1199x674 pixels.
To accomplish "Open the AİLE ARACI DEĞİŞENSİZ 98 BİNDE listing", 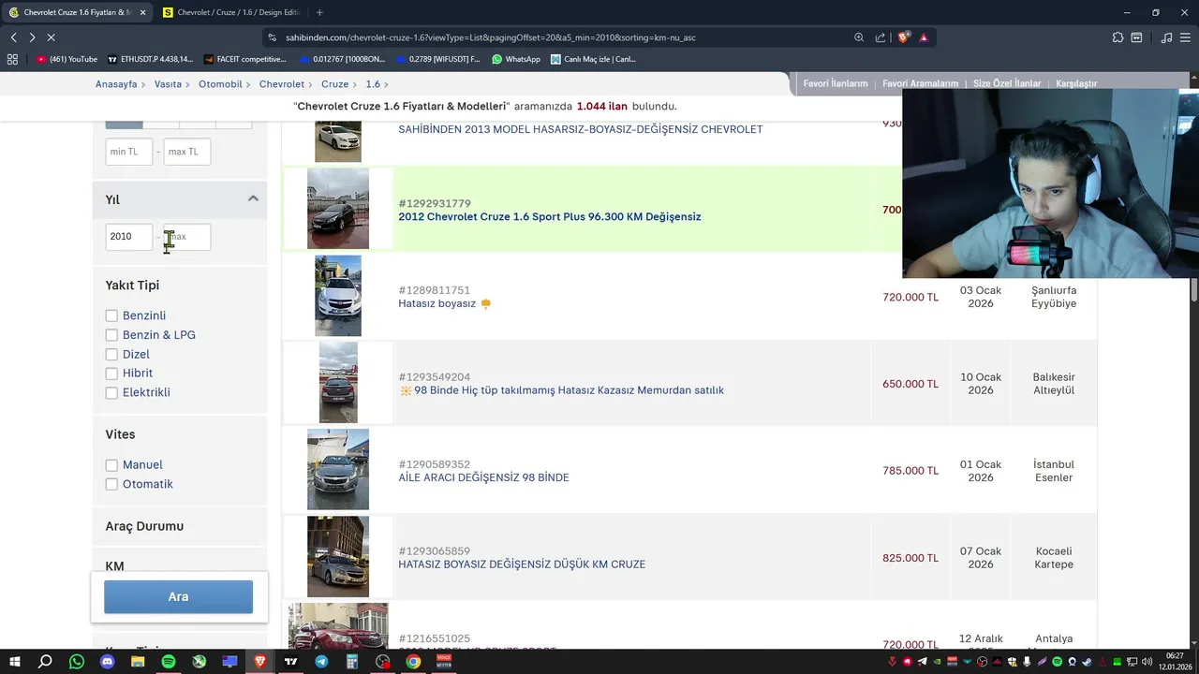I will [x=483, y=477].
